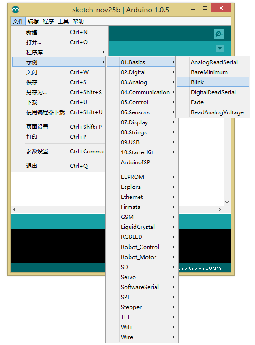The image size is (255, 345).
Task: Expand LiquidCrystal library examples
Action: (141, 227)
